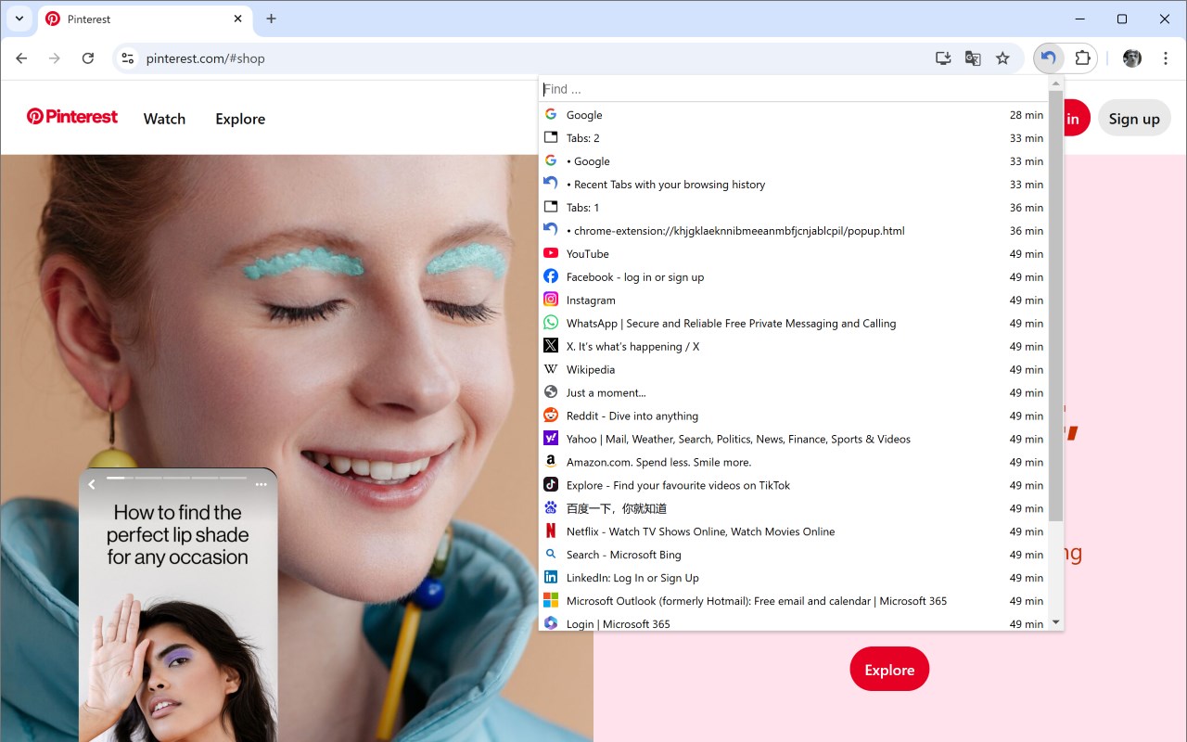1187x742 pixels.
Task: Focus the Find search field
Action: [x=794, y=89]
